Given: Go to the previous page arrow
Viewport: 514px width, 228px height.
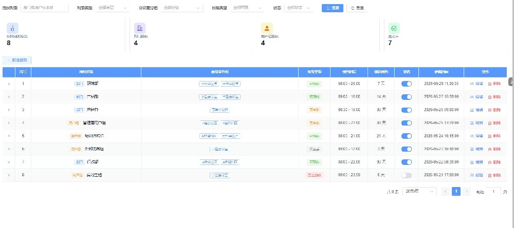Looking at the screenshot, I should pyautogui.click(x=445, y=192).
